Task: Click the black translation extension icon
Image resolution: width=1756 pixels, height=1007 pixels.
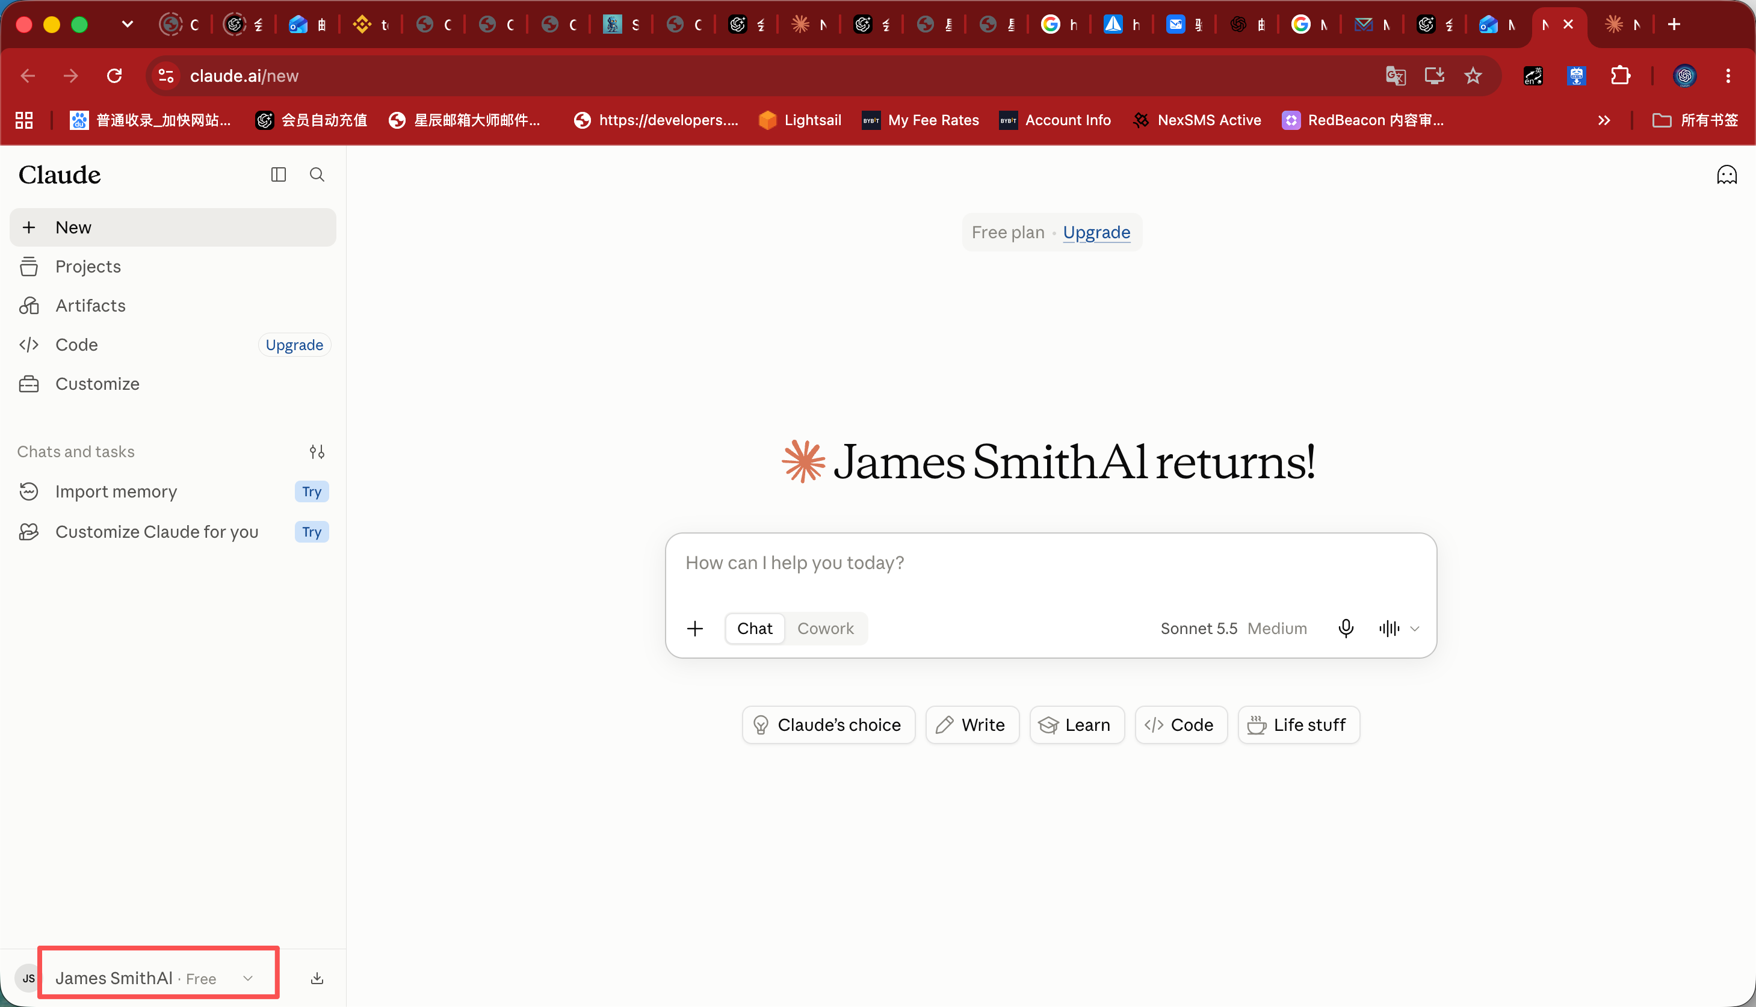Action: pyautogui.click(x=1533, y=75)
